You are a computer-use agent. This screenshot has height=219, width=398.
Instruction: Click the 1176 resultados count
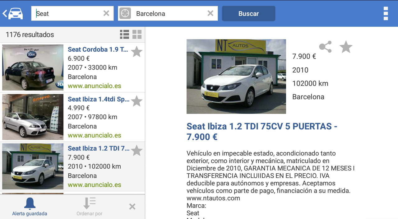[30, 35]
